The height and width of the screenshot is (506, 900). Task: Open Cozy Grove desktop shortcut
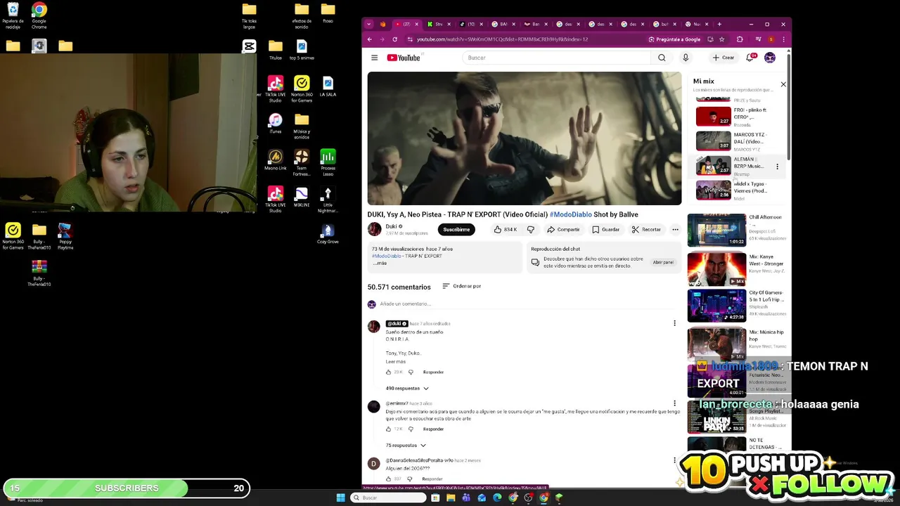click(328, 234)
